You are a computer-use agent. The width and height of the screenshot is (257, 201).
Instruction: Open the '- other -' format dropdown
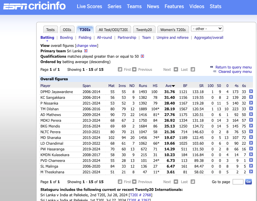click(x=207, y=29)
